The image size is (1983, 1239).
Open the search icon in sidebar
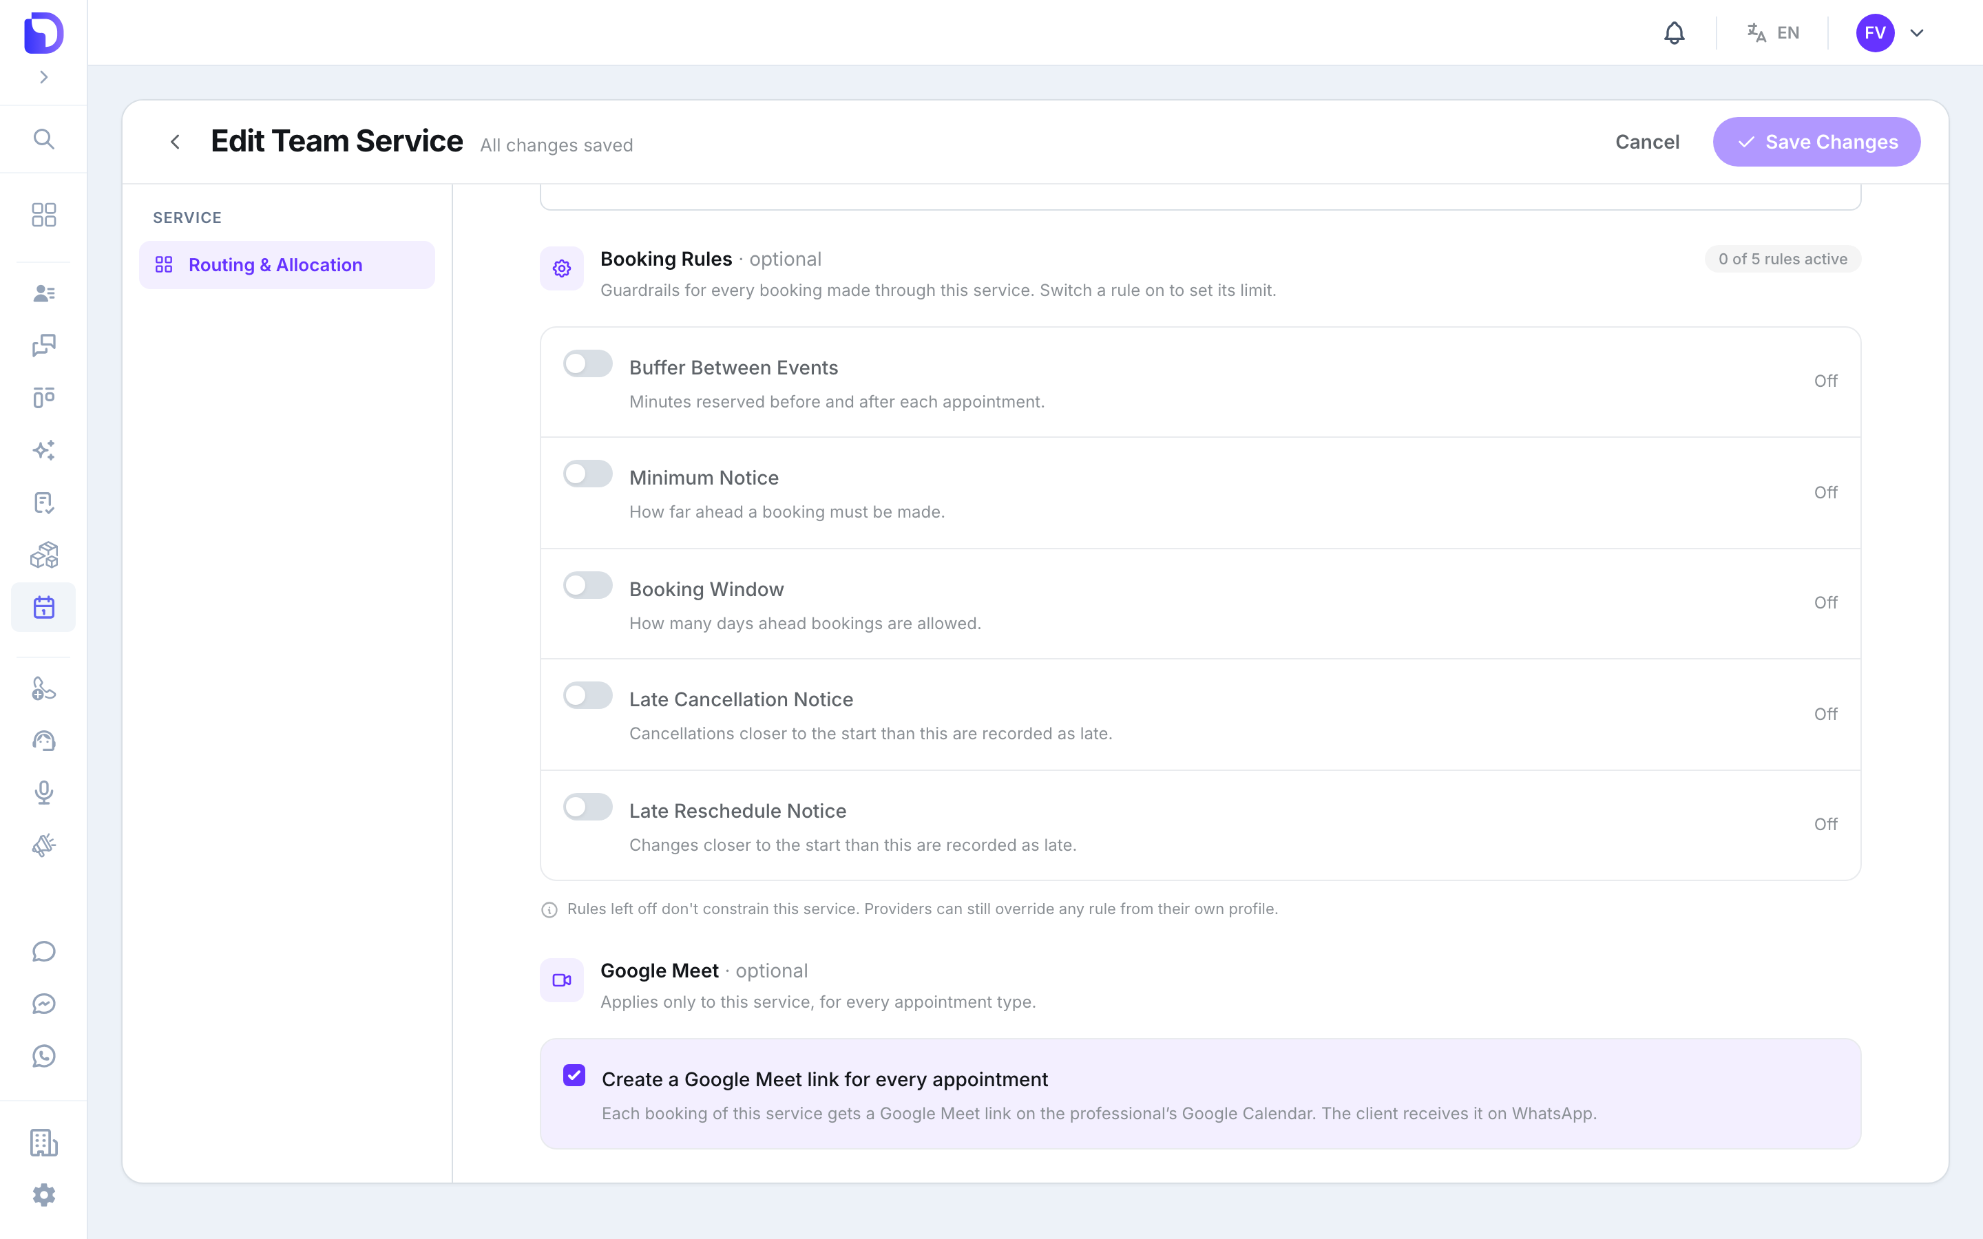coord(43,138)
